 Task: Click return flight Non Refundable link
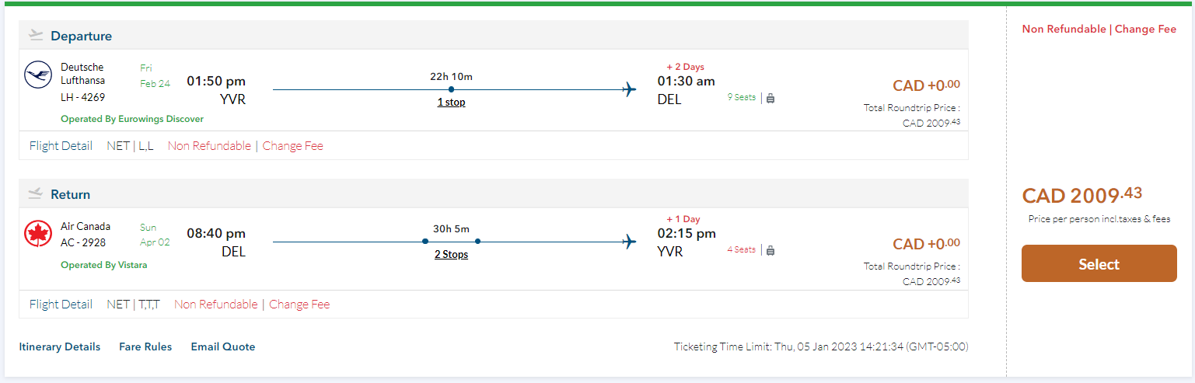click(215, 305)
